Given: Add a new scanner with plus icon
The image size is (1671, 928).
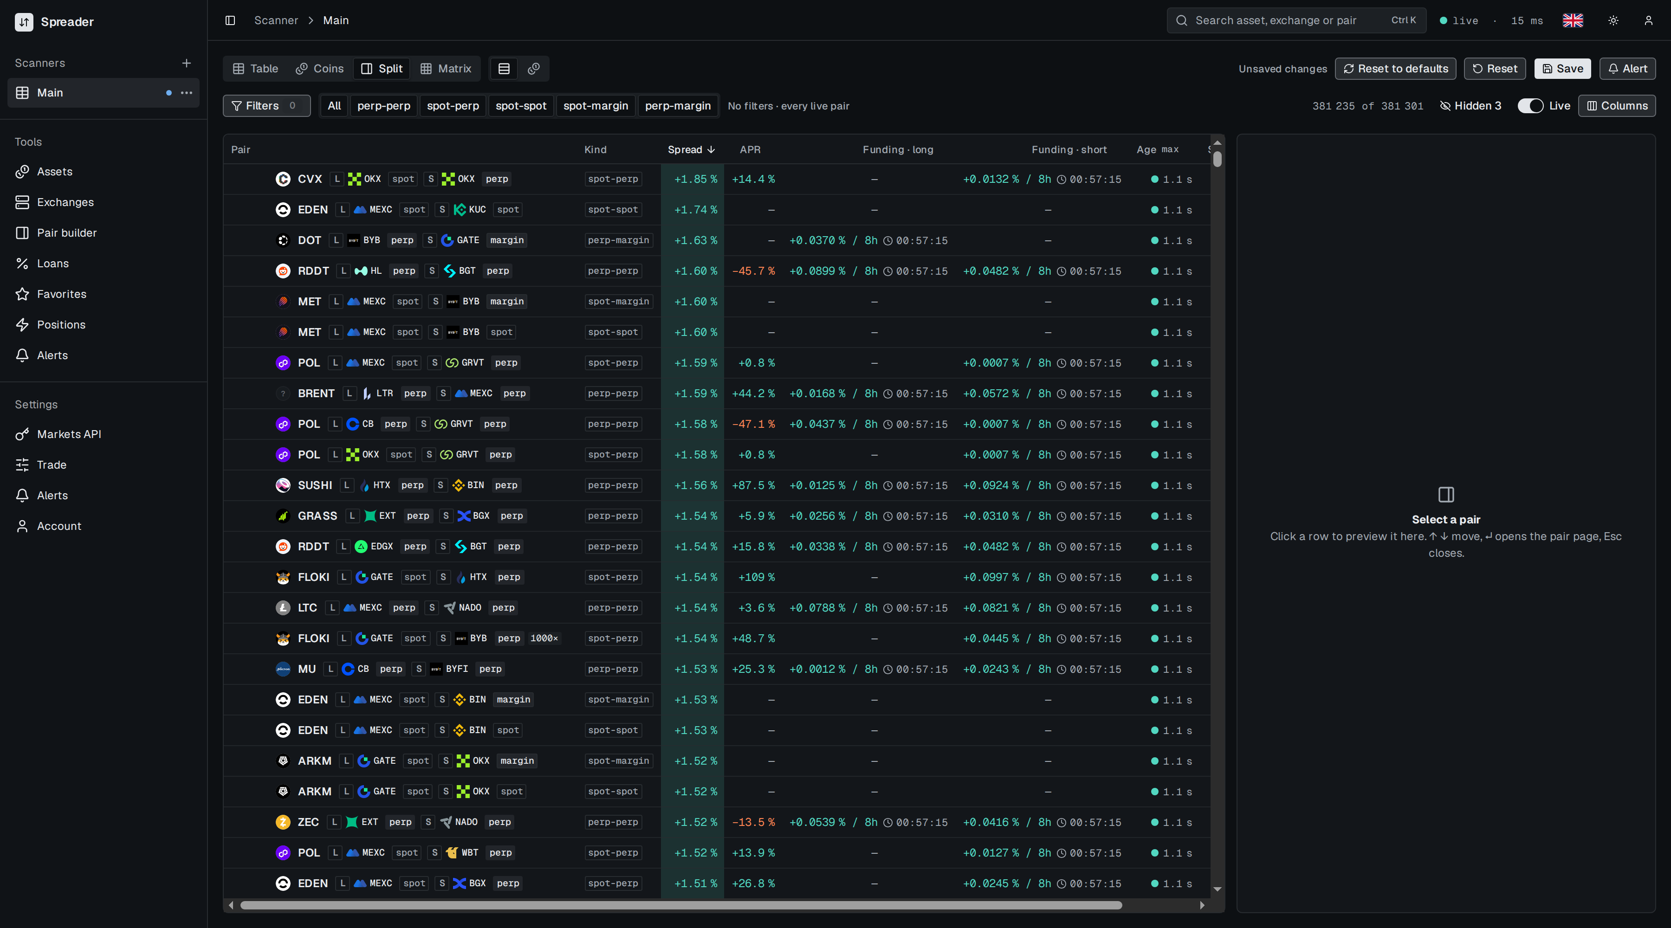Looking at the screenshot, I should tap(186, 63).
